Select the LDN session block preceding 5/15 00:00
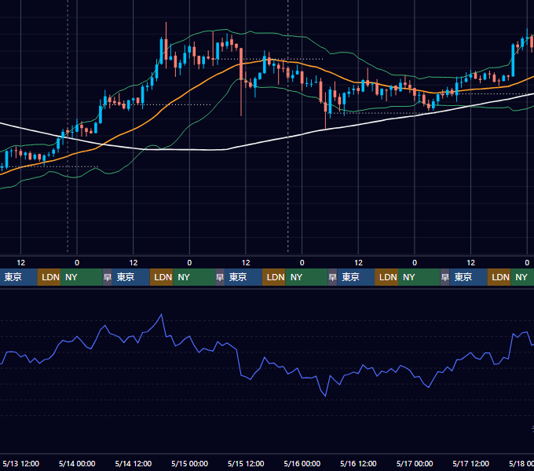Viewport: 534px width, 471px height. pyautogui.click(x=162, y=277)
